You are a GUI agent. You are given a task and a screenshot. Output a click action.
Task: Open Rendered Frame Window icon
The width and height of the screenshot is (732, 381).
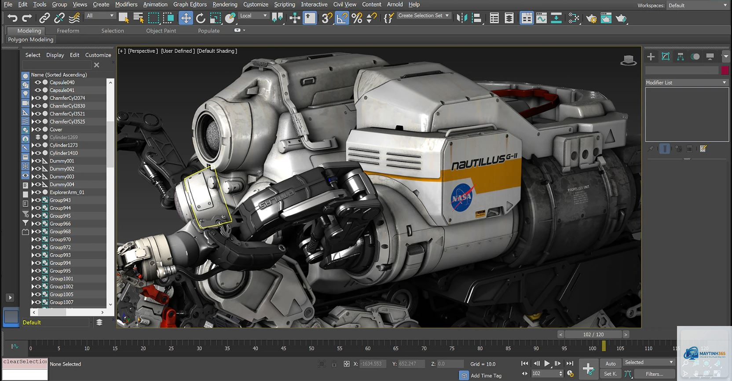coord(606,18)
